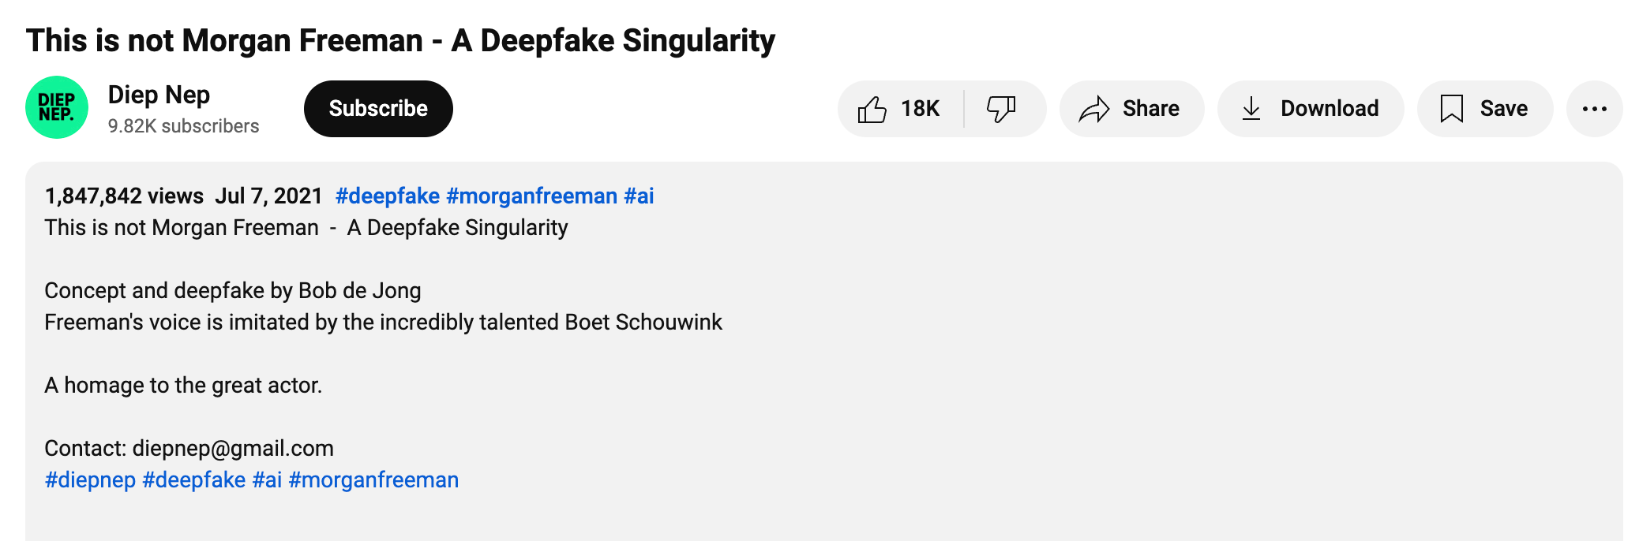Viewport: 1639px width, 541px height.
Task: Open the Share options panel
Action: (x=1131, y=109)
